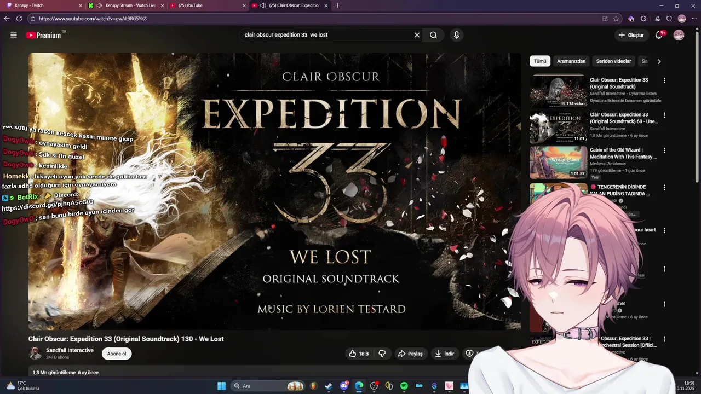The height and width of the screenshot is (394, 701).
Task: Switch to Kenspy Stream - Watch Live tab
Action: tap(127, 5)
